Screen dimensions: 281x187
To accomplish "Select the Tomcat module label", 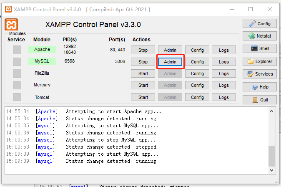I will pyautogui.click(x=42, y=97).
